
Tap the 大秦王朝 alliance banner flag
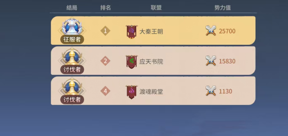[x=132, y=32]
